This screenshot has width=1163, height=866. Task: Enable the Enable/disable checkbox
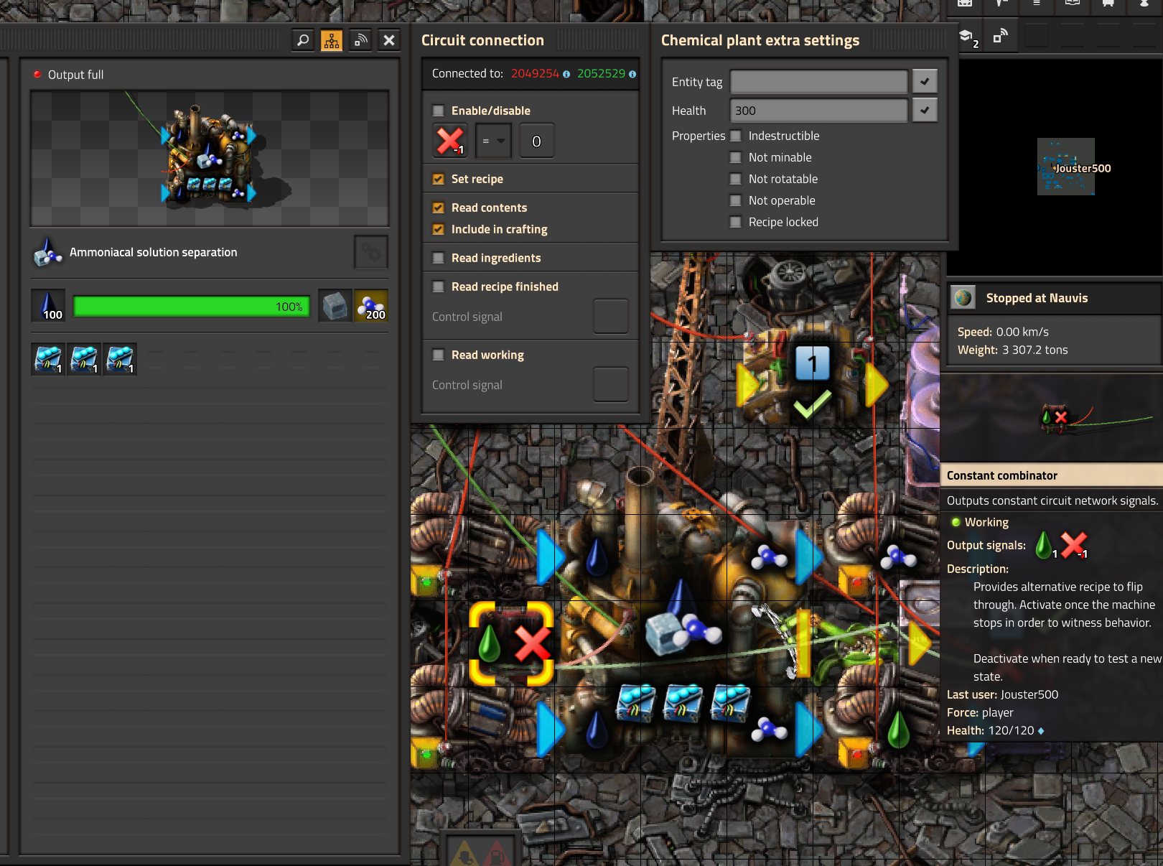click(x=439, y=111)
